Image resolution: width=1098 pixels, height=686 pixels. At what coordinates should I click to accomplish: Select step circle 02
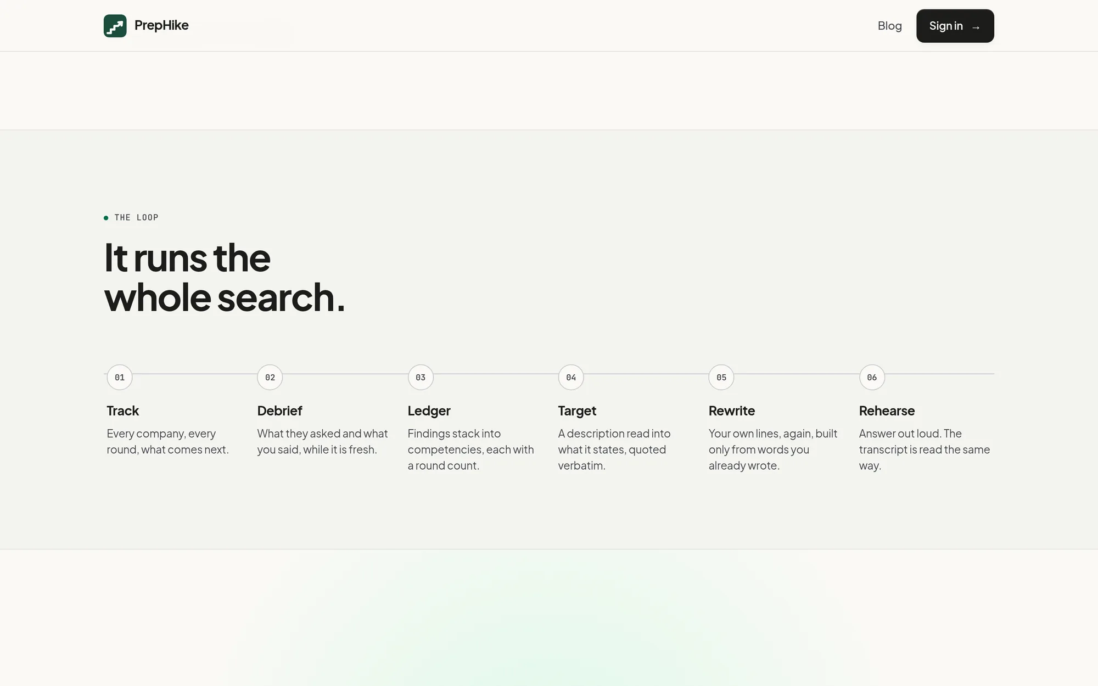270,377
